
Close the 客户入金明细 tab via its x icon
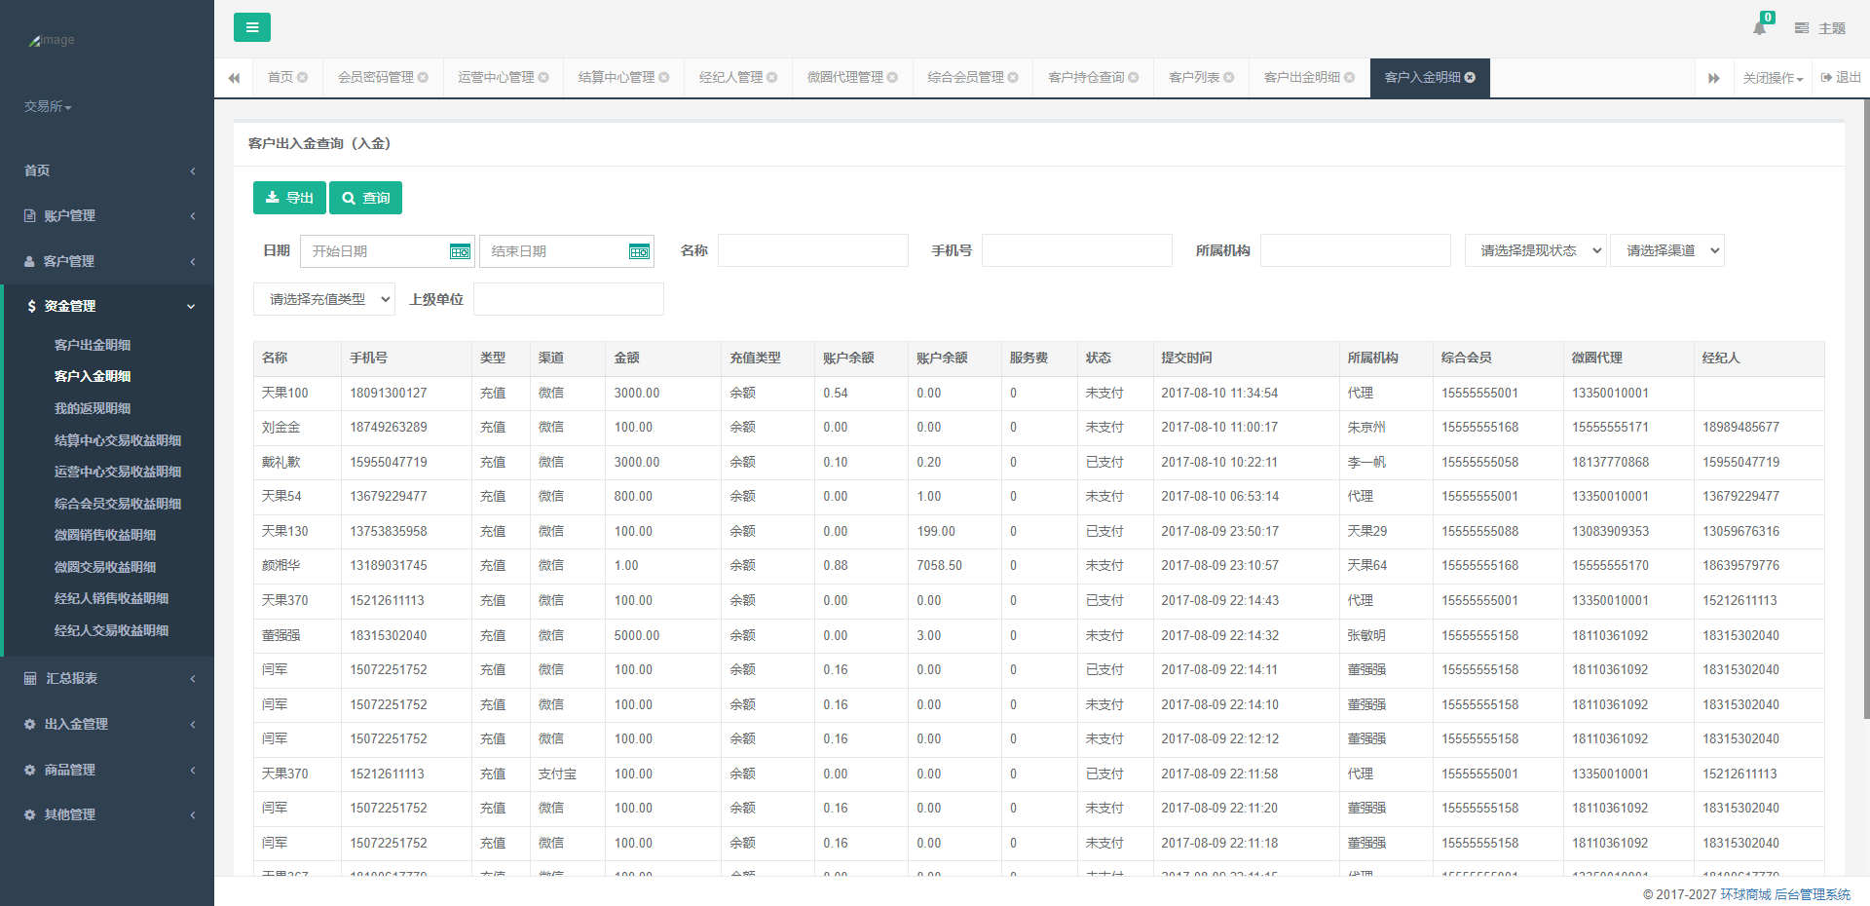click(x=1471, y=78)
